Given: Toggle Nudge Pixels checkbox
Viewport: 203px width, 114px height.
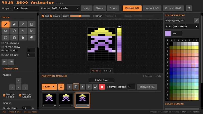Looking at the screenshot, I should [4, 95].
